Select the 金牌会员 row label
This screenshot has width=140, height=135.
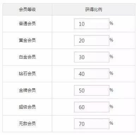[x=27, y=90]
